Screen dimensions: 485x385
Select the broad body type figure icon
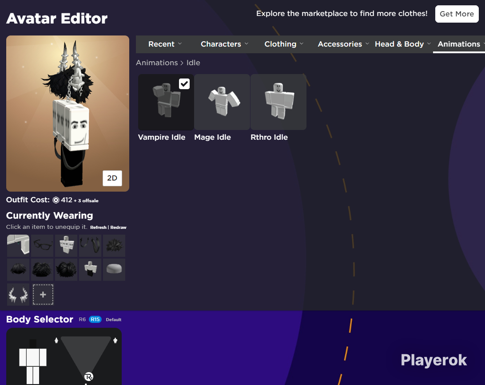tap(115, 341)
